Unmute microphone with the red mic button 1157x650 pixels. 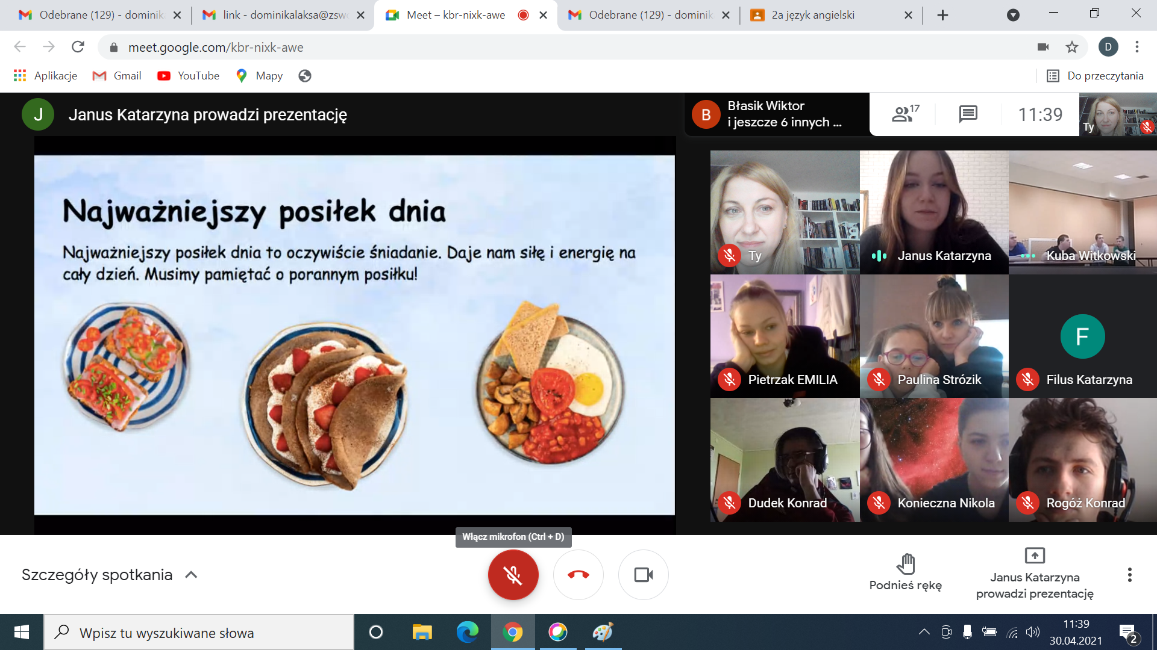point(513,575)
